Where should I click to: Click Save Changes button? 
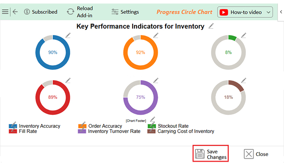coord(210,153)
